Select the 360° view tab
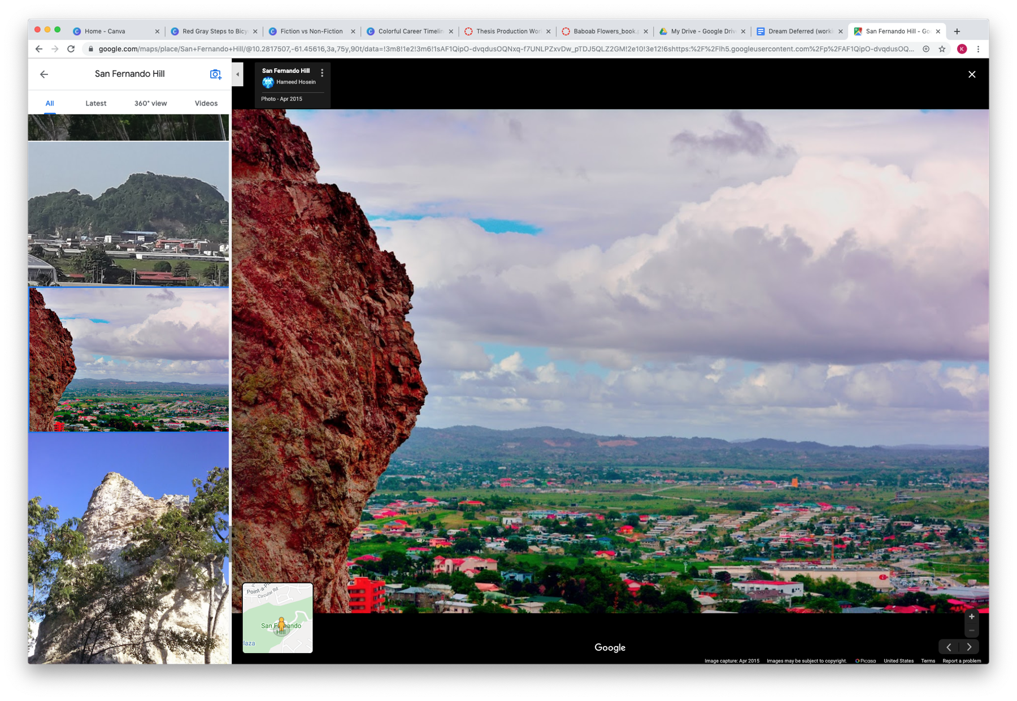This screenshot has height=701, width=1017. [x=150, y=103]
